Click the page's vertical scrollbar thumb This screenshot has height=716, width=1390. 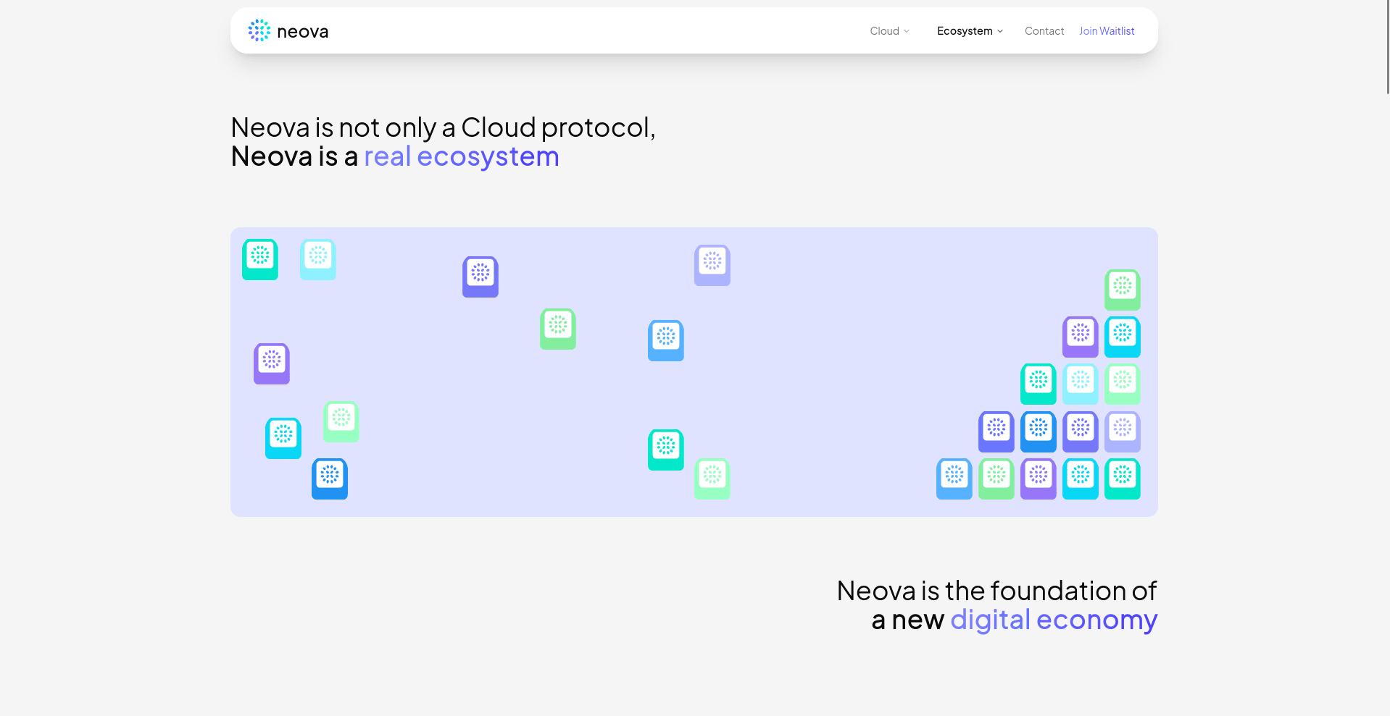[x=1387, y=47]
